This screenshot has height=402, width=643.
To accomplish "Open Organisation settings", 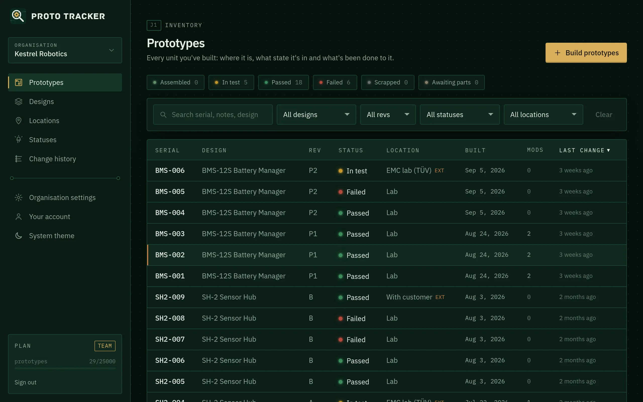I will pyautogui.click(x=65, y=197).
